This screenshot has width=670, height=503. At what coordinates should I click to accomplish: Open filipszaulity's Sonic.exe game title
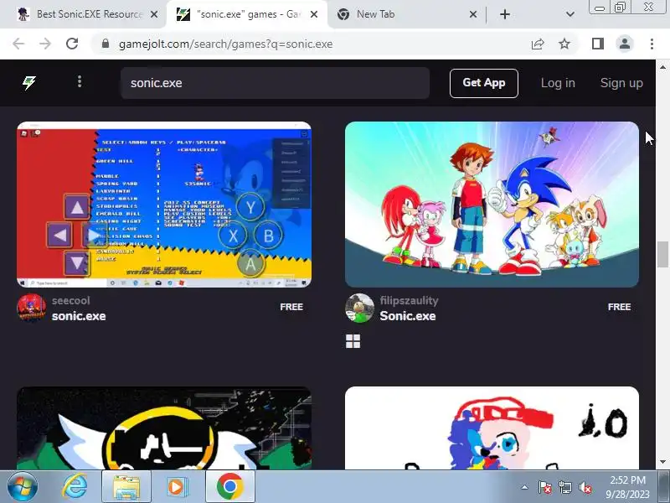coord(408,316)
